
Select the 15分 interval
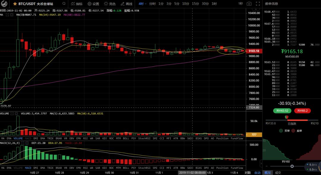(195, 4)
